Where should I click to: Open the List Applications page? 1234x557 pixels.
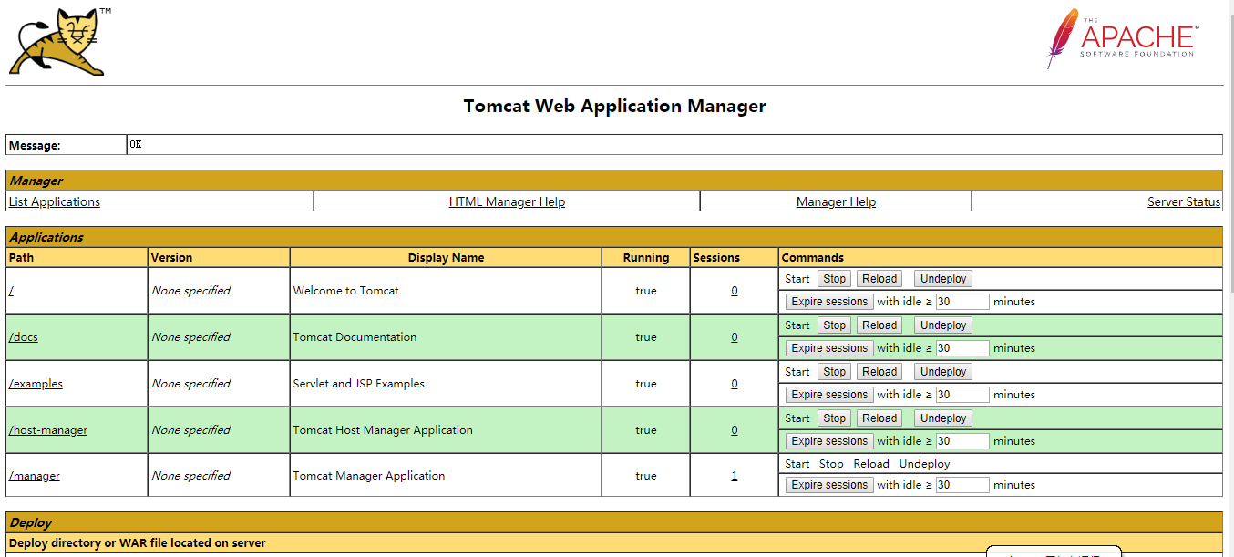coord(54,201)
